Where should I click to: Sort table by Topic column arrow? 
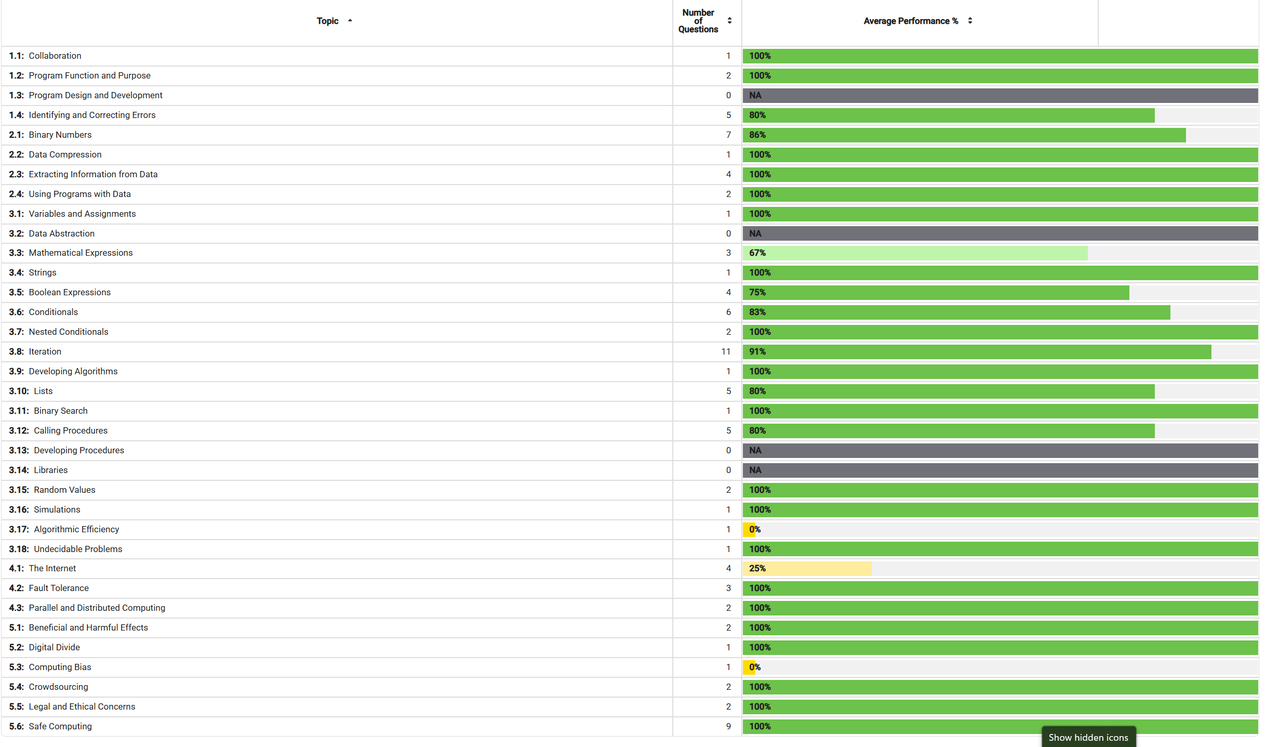[350, 21]
